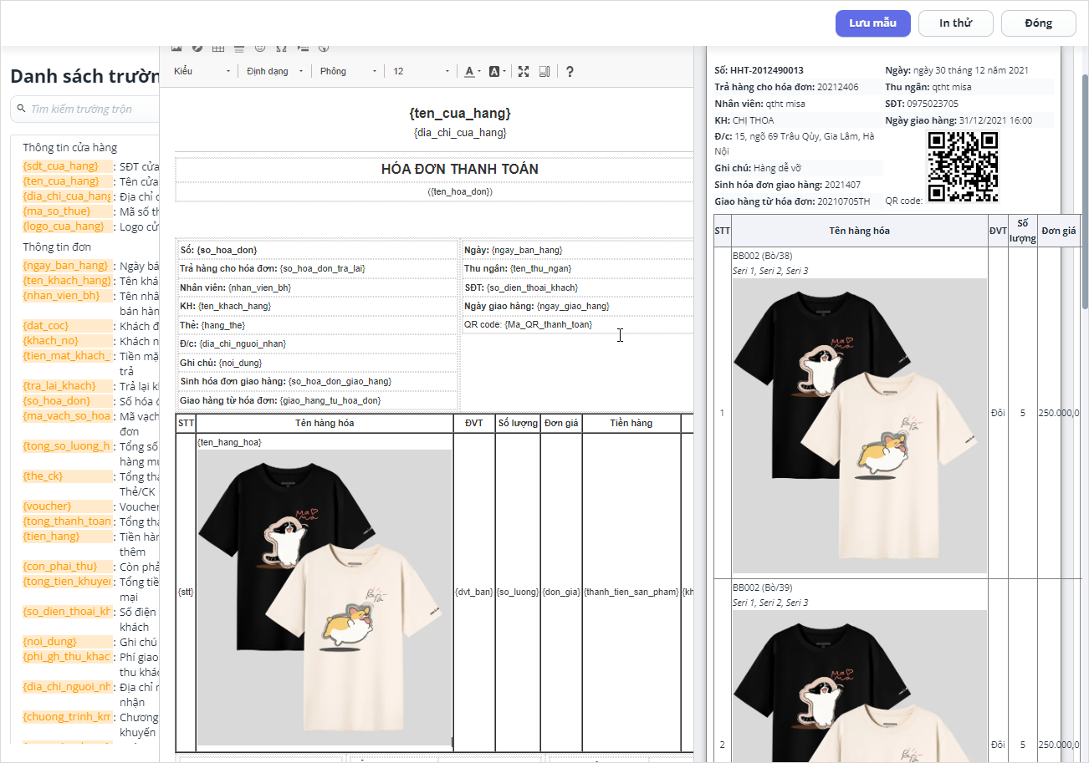The height and width of the screenshot is (763, 1089).
Task: Select the {voucher} field
Action: click(66, 506)
